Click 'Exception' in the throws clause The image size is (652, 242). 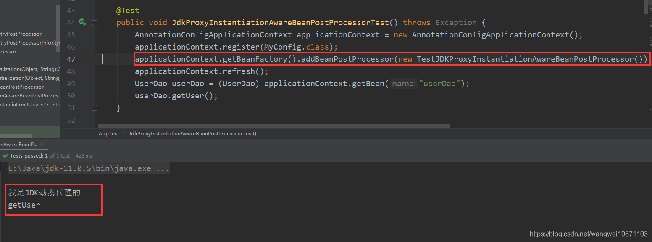[456, 23]
